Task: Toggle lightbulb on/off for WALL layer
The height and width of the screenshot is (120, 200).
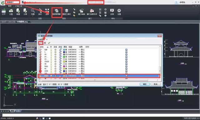Action: [x=51, y=66]
